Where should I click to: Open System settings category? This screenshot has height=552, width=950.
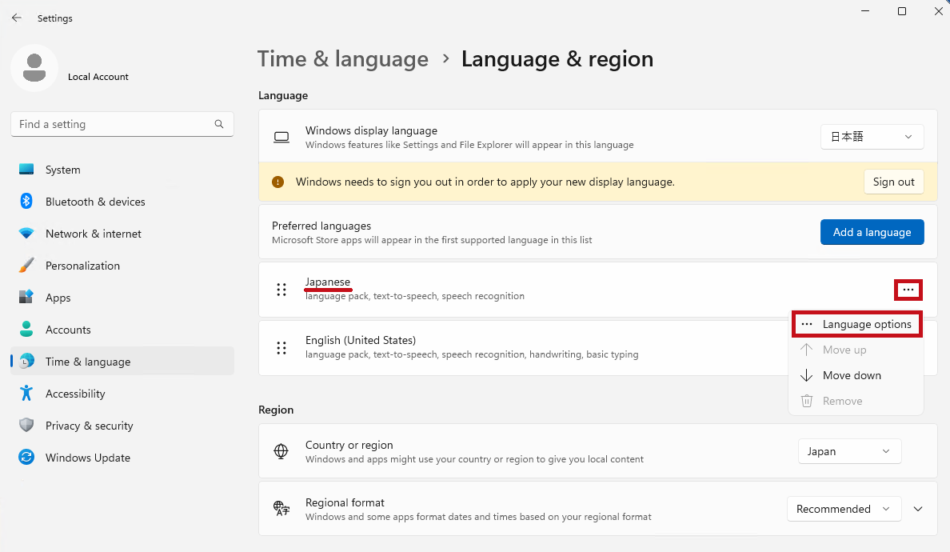[122, 170]
